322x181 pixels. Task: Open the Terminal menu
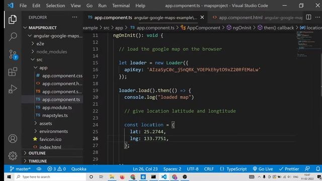121,6
